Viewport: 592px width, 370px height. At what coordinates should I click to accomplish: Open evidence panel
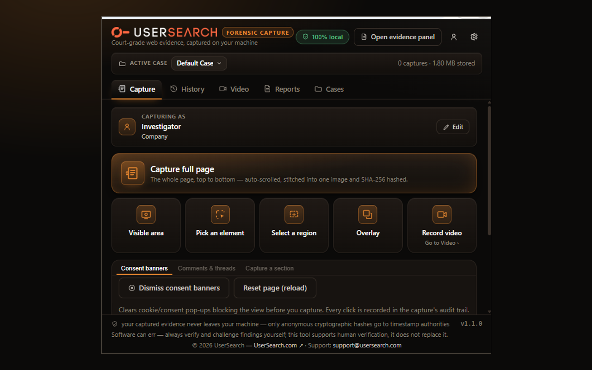(397, 37)
